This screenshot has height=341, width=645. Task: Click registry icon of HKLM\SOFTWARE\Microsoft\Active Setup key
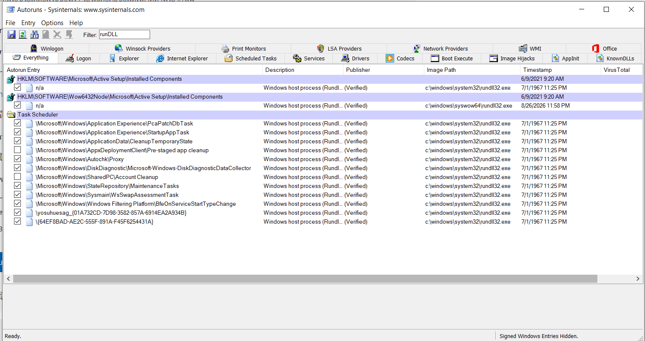pyautogui.click(x=11, y=79)
